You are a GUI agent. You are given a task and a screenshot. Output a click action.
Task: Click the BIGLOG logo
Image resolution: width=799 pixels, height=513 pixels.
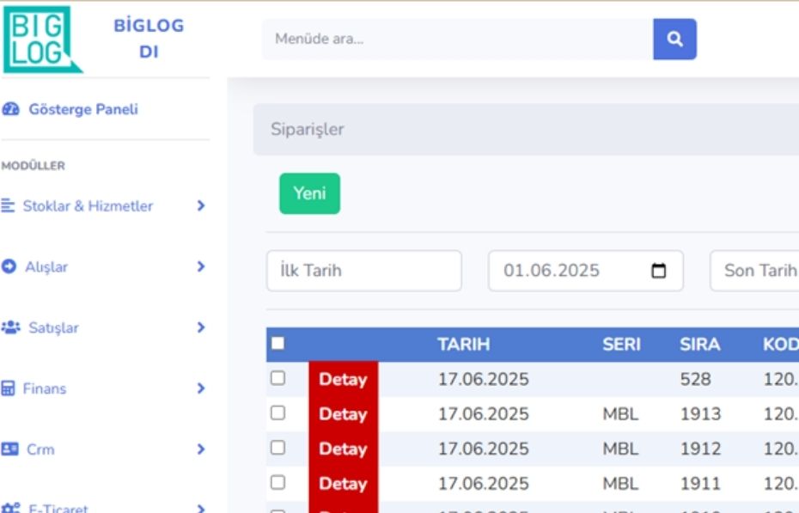(42, 40)
